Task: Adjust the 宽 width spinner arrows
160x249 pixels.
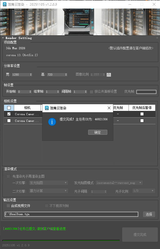Action: point(31,75)
